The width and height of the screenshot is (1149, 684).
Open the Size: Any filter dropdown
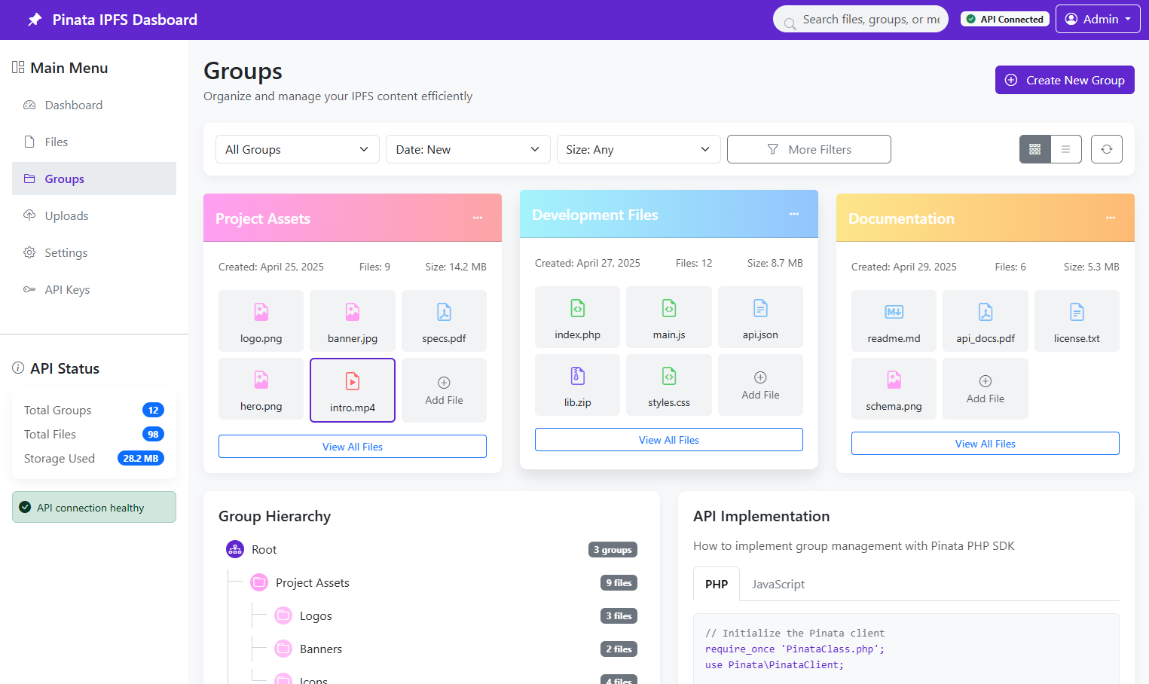(x=639, y=149)
